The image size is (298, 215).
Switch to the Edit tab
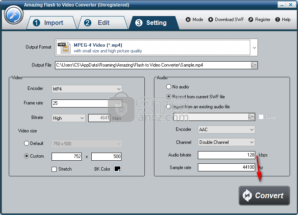(x=103, y=23)
